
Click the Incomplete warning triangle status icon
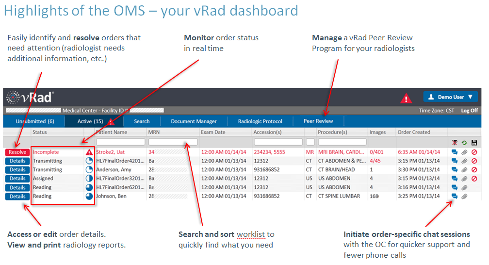pyautogui.click(x=89, y=152)
